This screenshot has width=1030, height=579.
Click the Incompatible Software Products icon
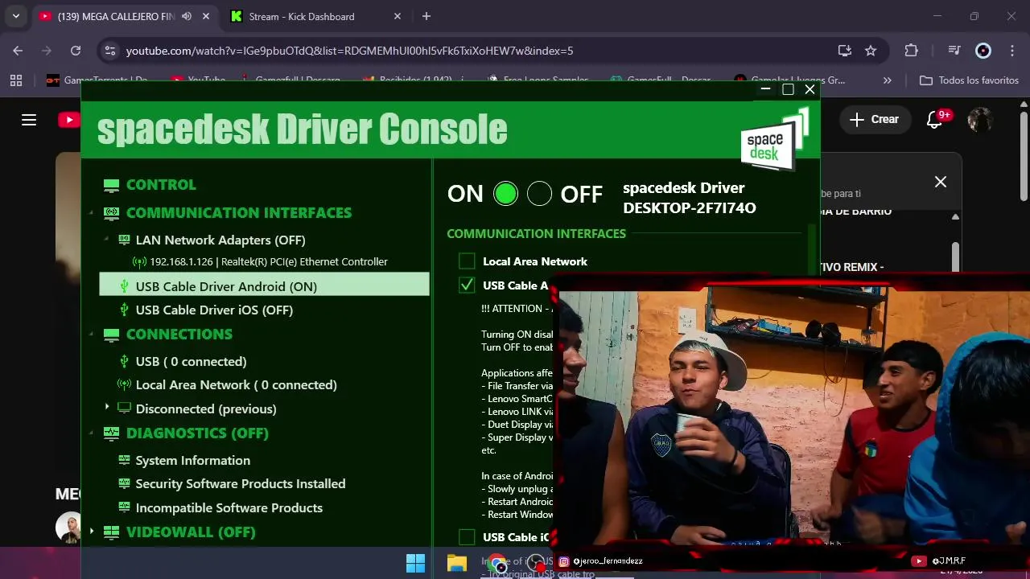[124, 507]
